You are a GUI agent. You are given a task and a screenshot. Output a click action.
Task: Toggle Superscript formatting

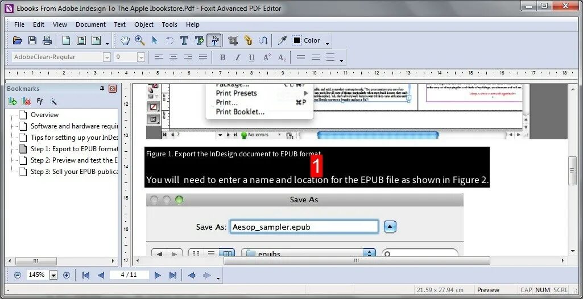point(267,57)
